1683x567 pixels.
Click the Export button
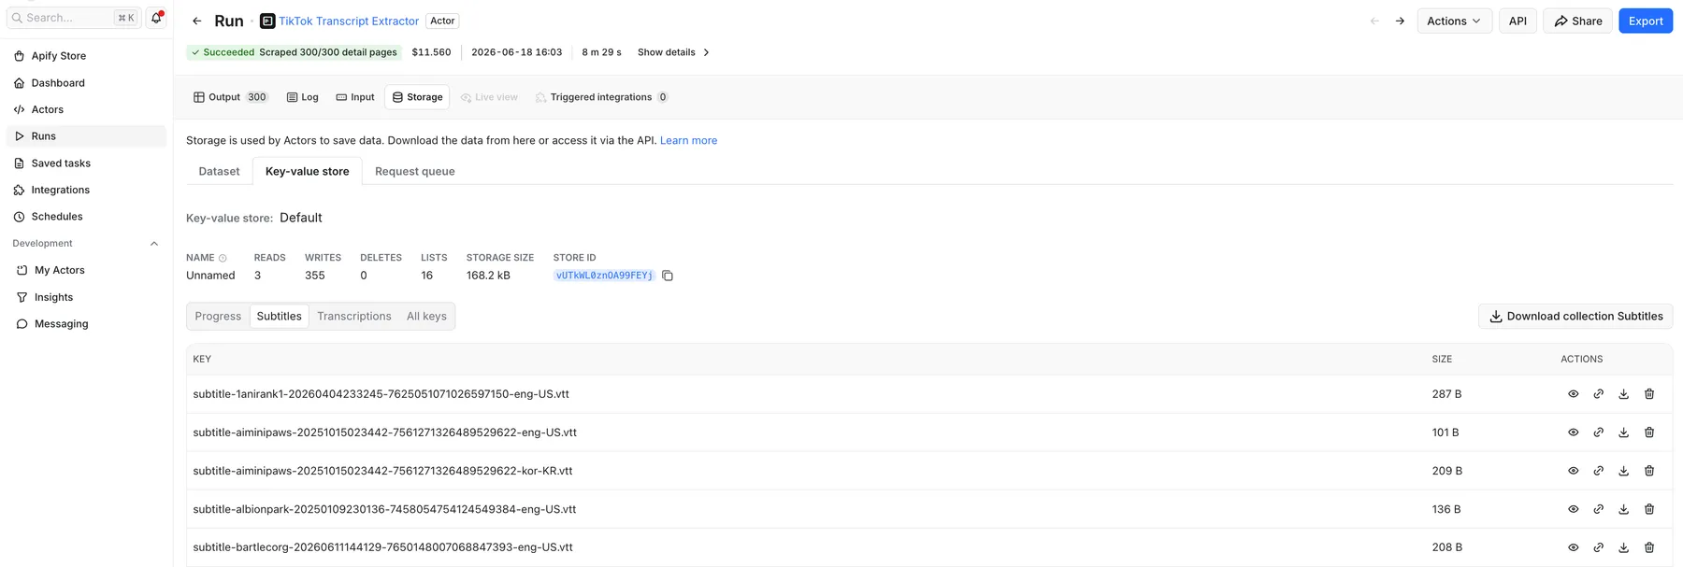pyautogui.click(x=1646, y=21)
